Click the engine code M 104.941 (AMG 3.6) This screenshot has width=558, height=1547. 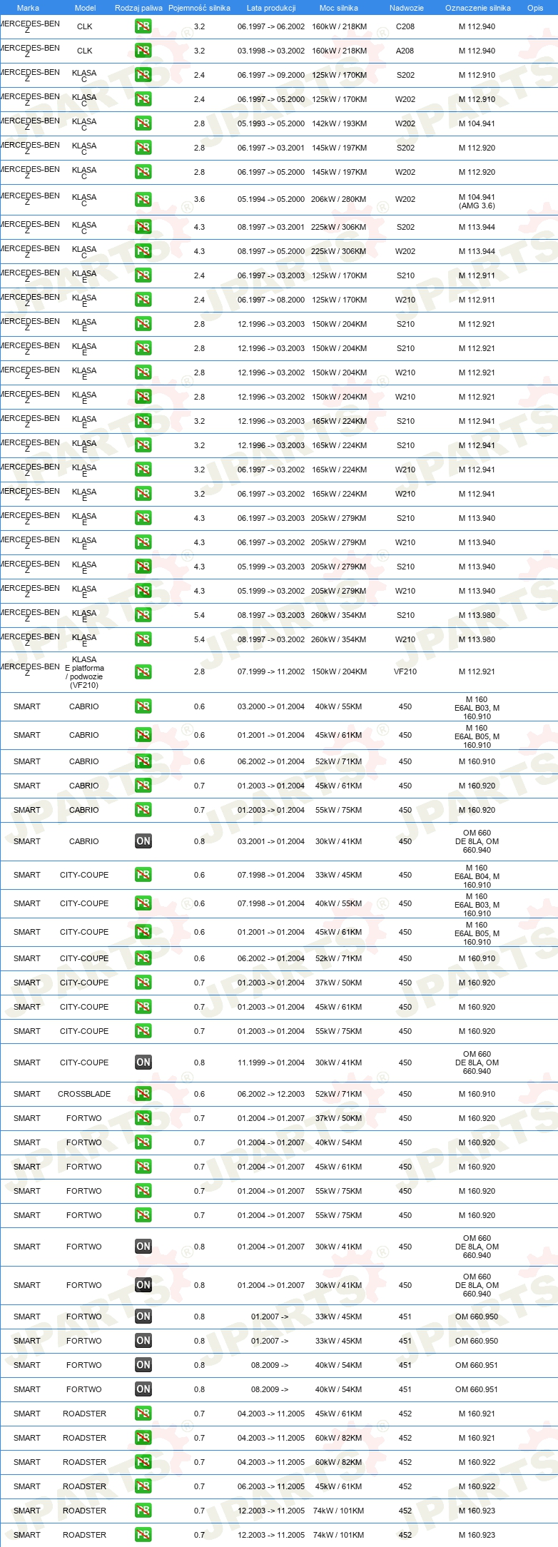pos(477,201)
